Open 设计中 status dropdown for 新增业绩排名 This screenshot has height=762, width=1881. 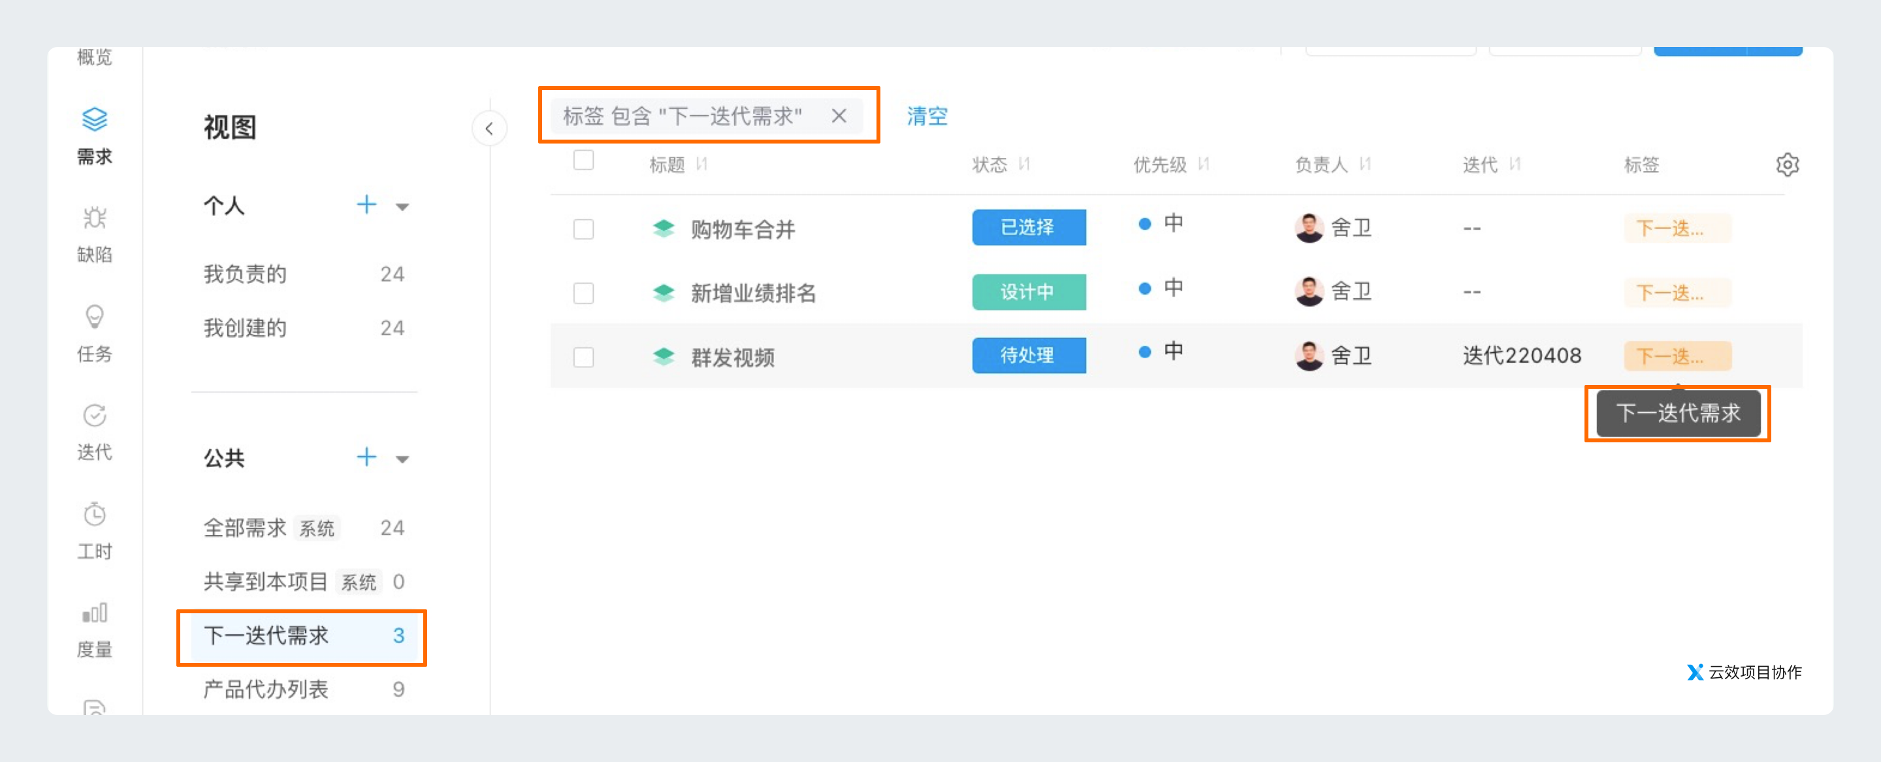coord(1028,292)
